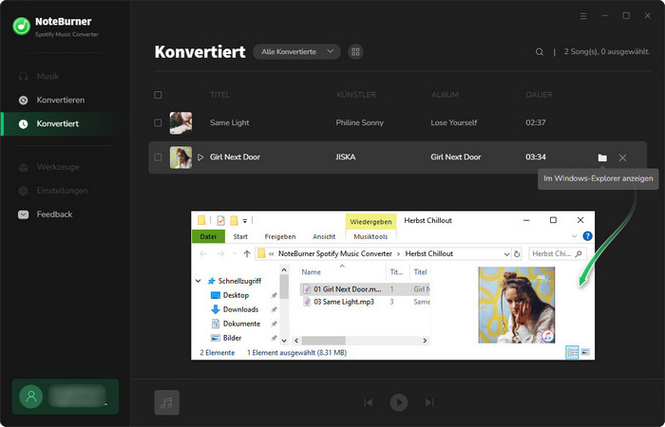Screen dimensions: 665x427
Task: Click the search magnifier in Konvertiert header
Action: (540, 52)
